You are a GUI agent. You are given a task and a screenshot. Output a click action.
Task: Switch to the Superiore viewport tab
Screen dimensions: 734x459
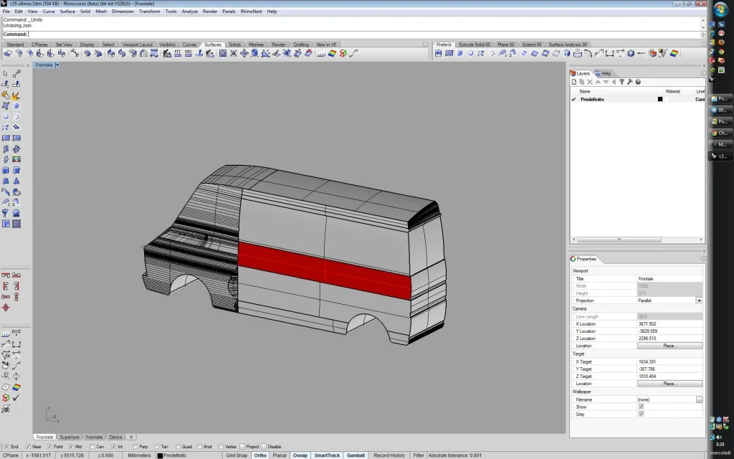click(x=70, y=437)
